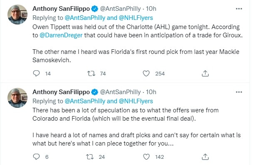
Task: Open the @DarrenDreger mention link
Action: (61, 35)
